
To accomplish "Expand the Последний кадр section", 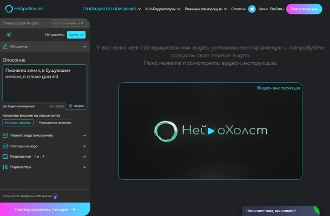I will [44, 146].
